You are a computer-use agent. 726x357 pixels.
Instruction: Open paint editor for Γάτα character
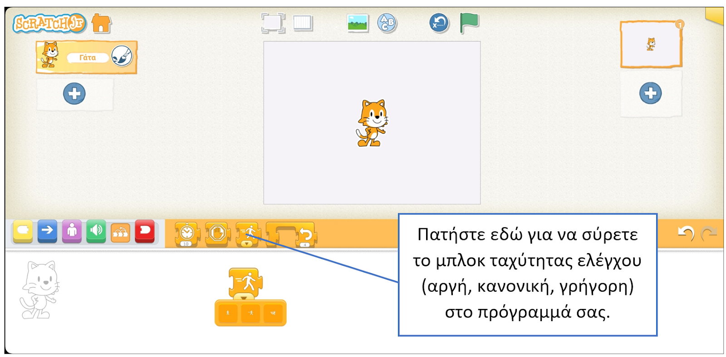(x=122, y=57)
